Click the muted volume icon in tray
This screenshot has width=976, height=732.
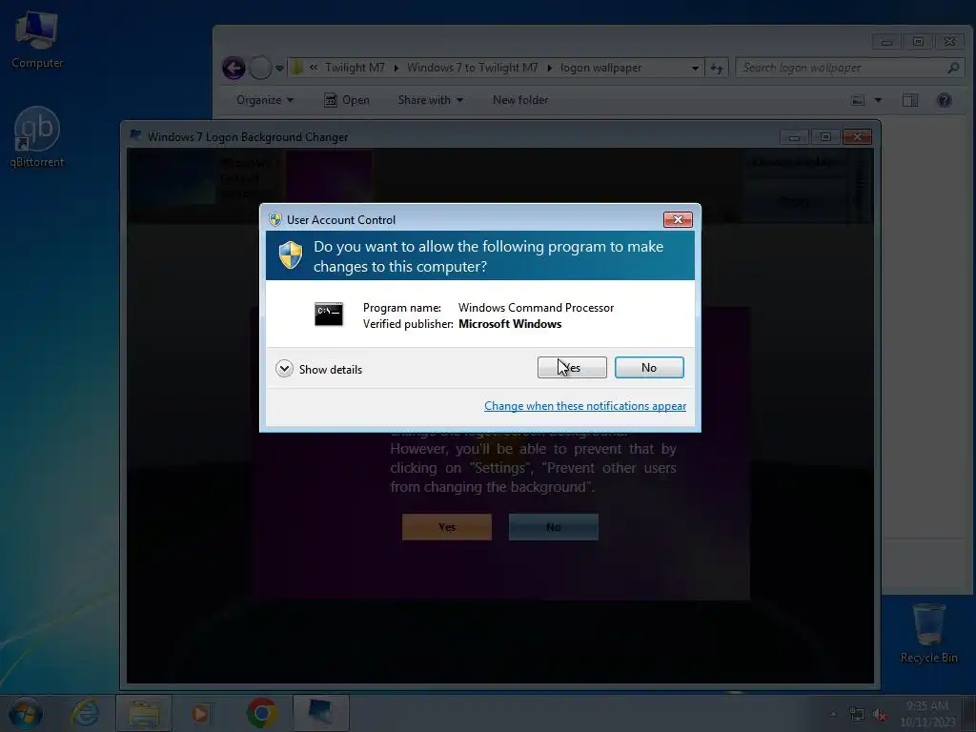880,714
